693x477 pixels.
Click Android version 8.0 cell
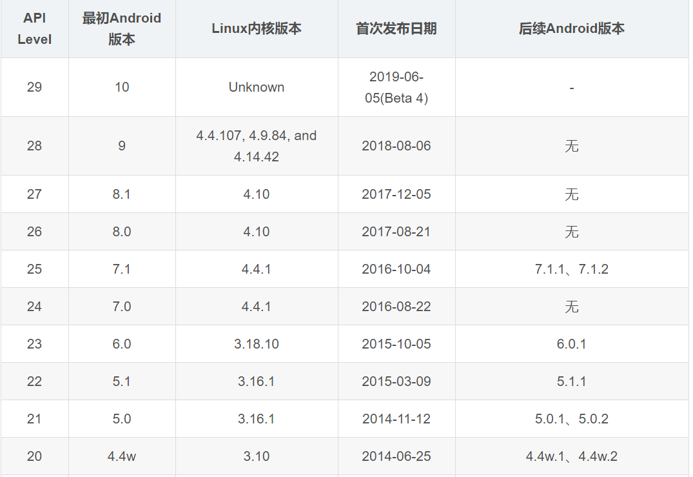(122, 232)
